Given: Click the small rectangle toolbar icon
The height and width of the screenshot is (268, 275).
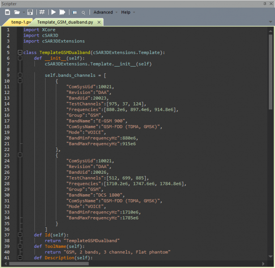Looking at the screenshot, I should tap(75, 13).
